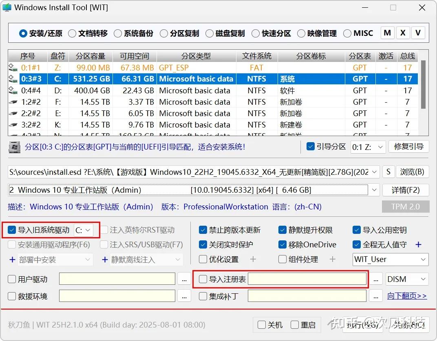Click the 向下翻页>> link
Screen dimensions: 437x341
tap(407, 296)
